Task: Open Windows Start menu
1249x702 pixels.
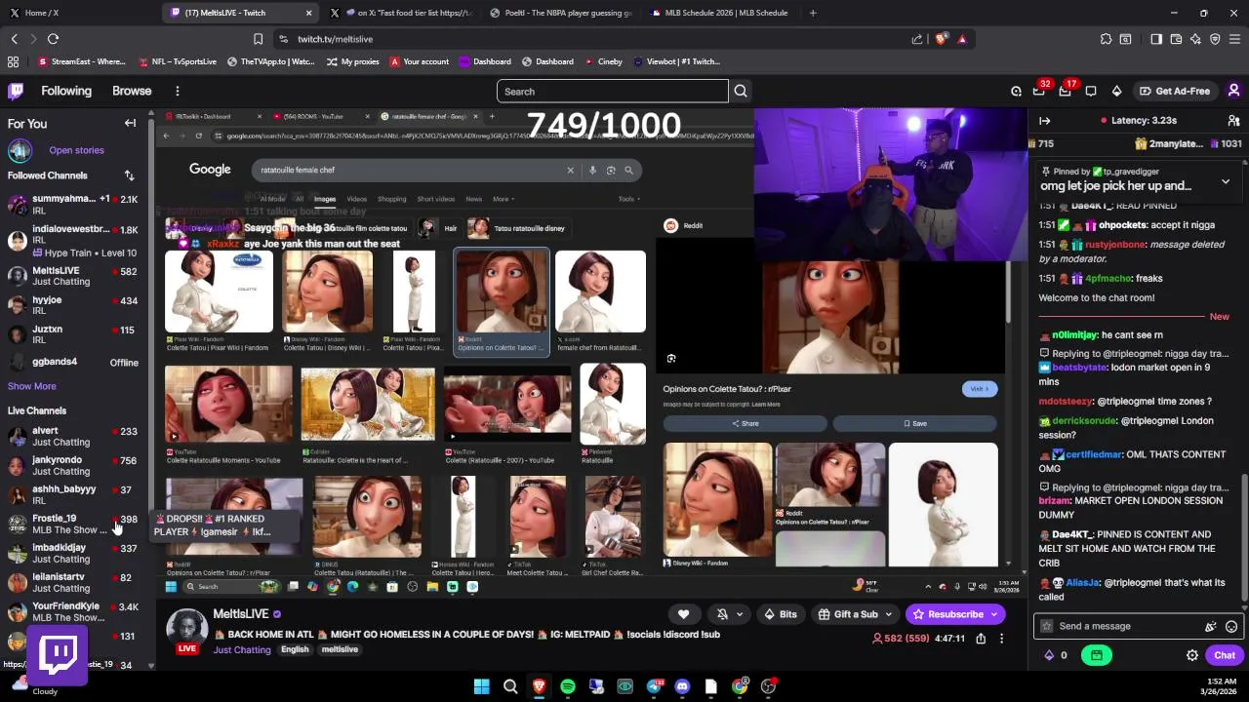Action: point(481,686)
